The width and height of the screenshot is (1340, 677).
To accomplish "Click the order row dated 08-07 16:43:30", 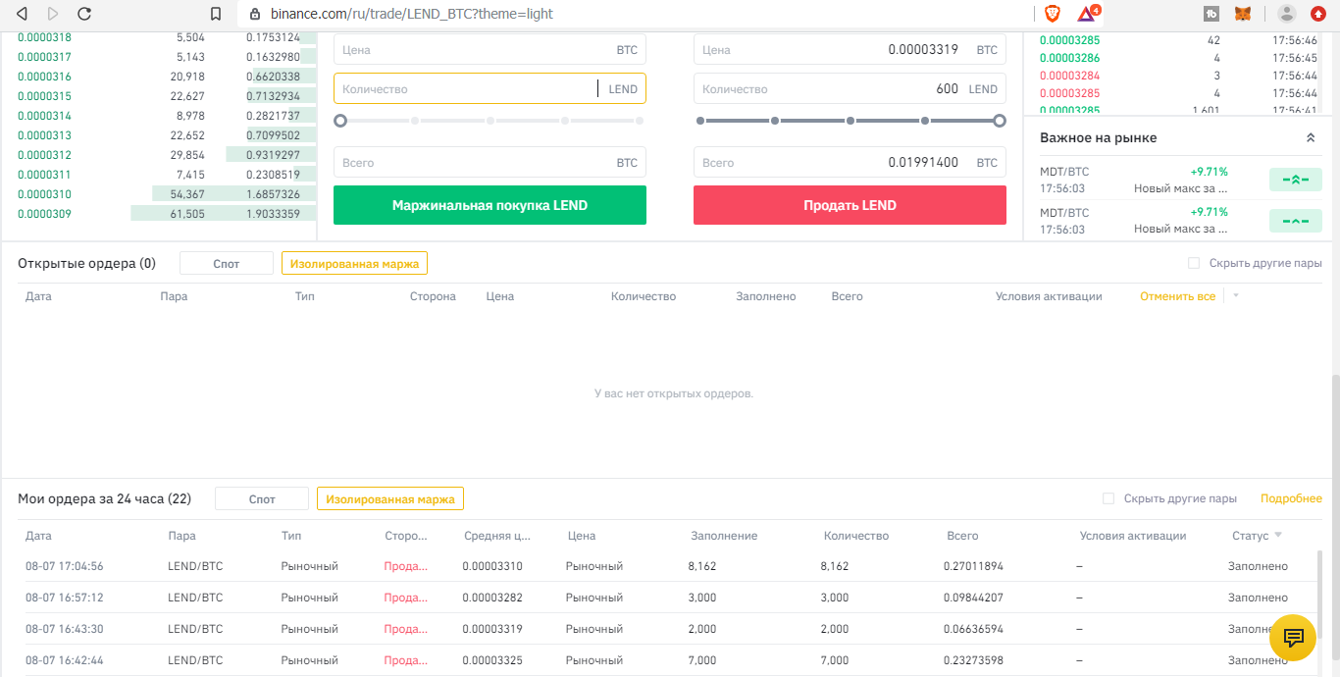I will click(x=667, y=629).
